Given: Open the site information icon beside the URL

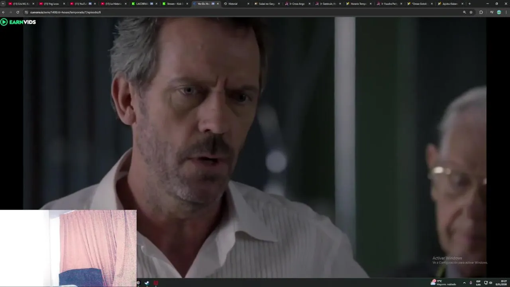Looking at the screenshot, I should (x=26, y=12).
